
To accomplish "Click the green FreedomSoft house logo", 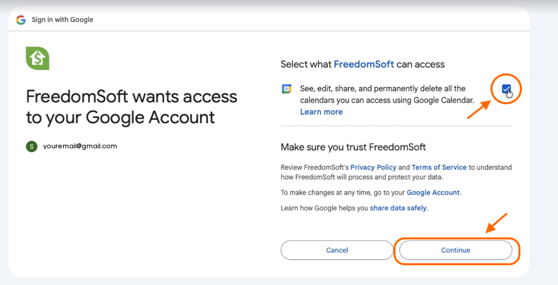I will point(38,58).
